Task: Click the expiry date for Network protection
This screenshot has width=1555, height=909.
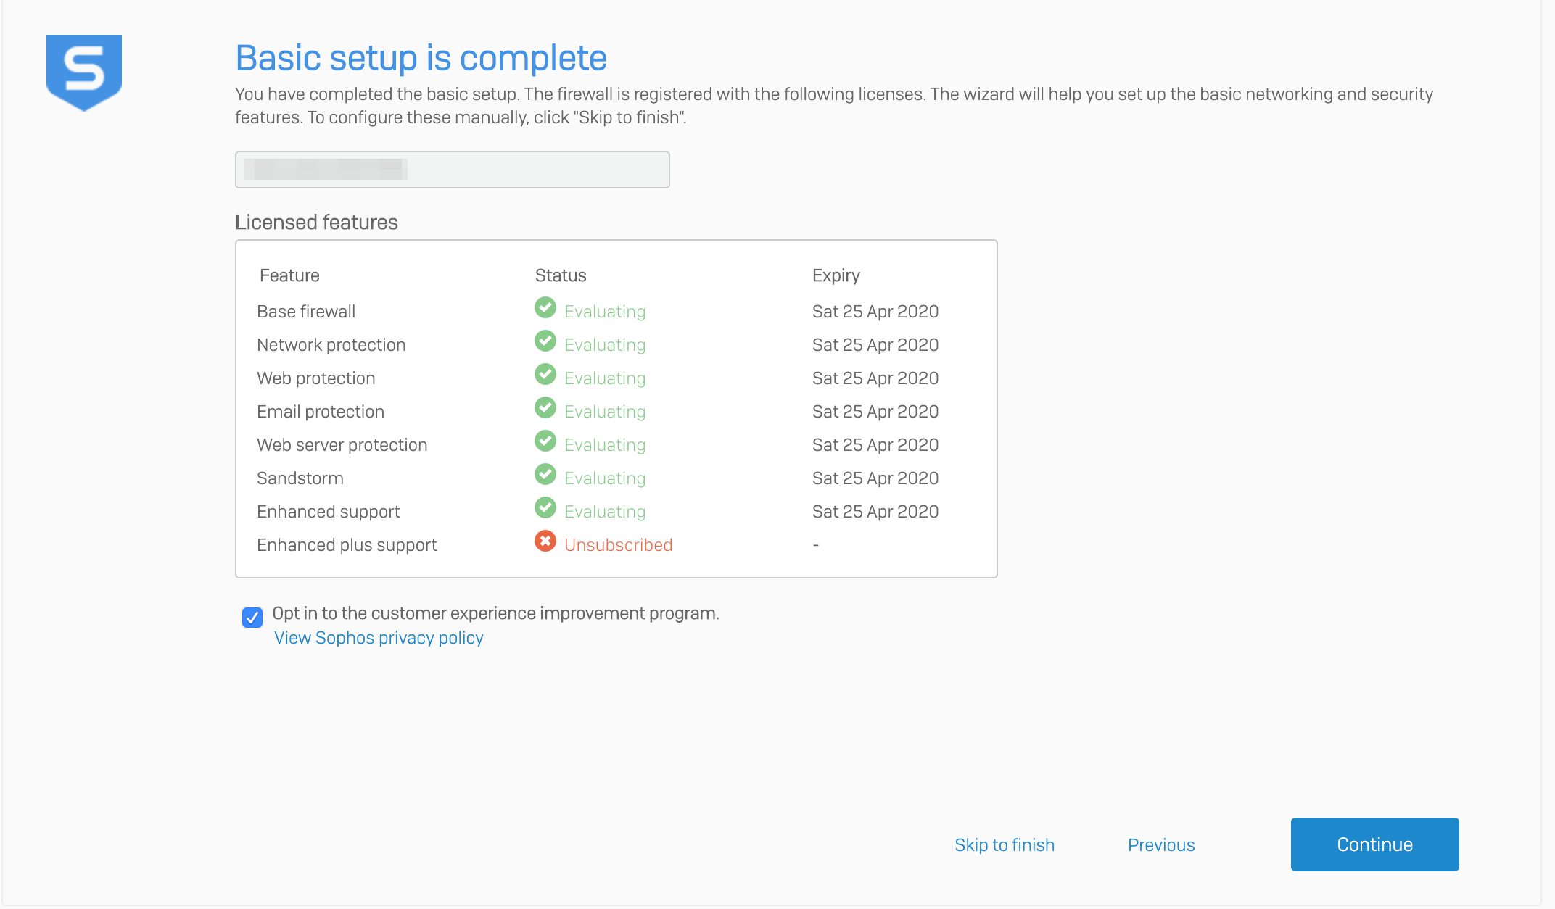Action: coord(875,345)
